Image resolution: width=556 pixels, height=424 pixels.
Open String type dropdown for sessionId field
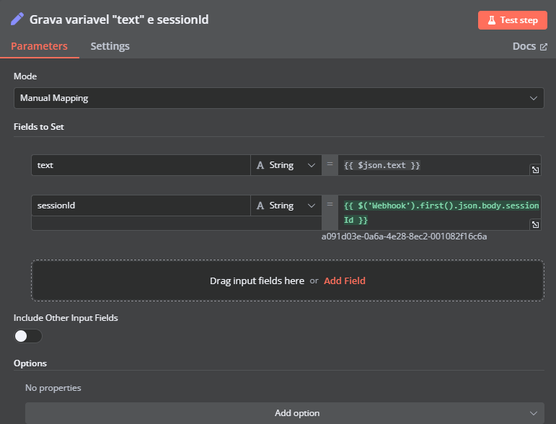[286, 206]
